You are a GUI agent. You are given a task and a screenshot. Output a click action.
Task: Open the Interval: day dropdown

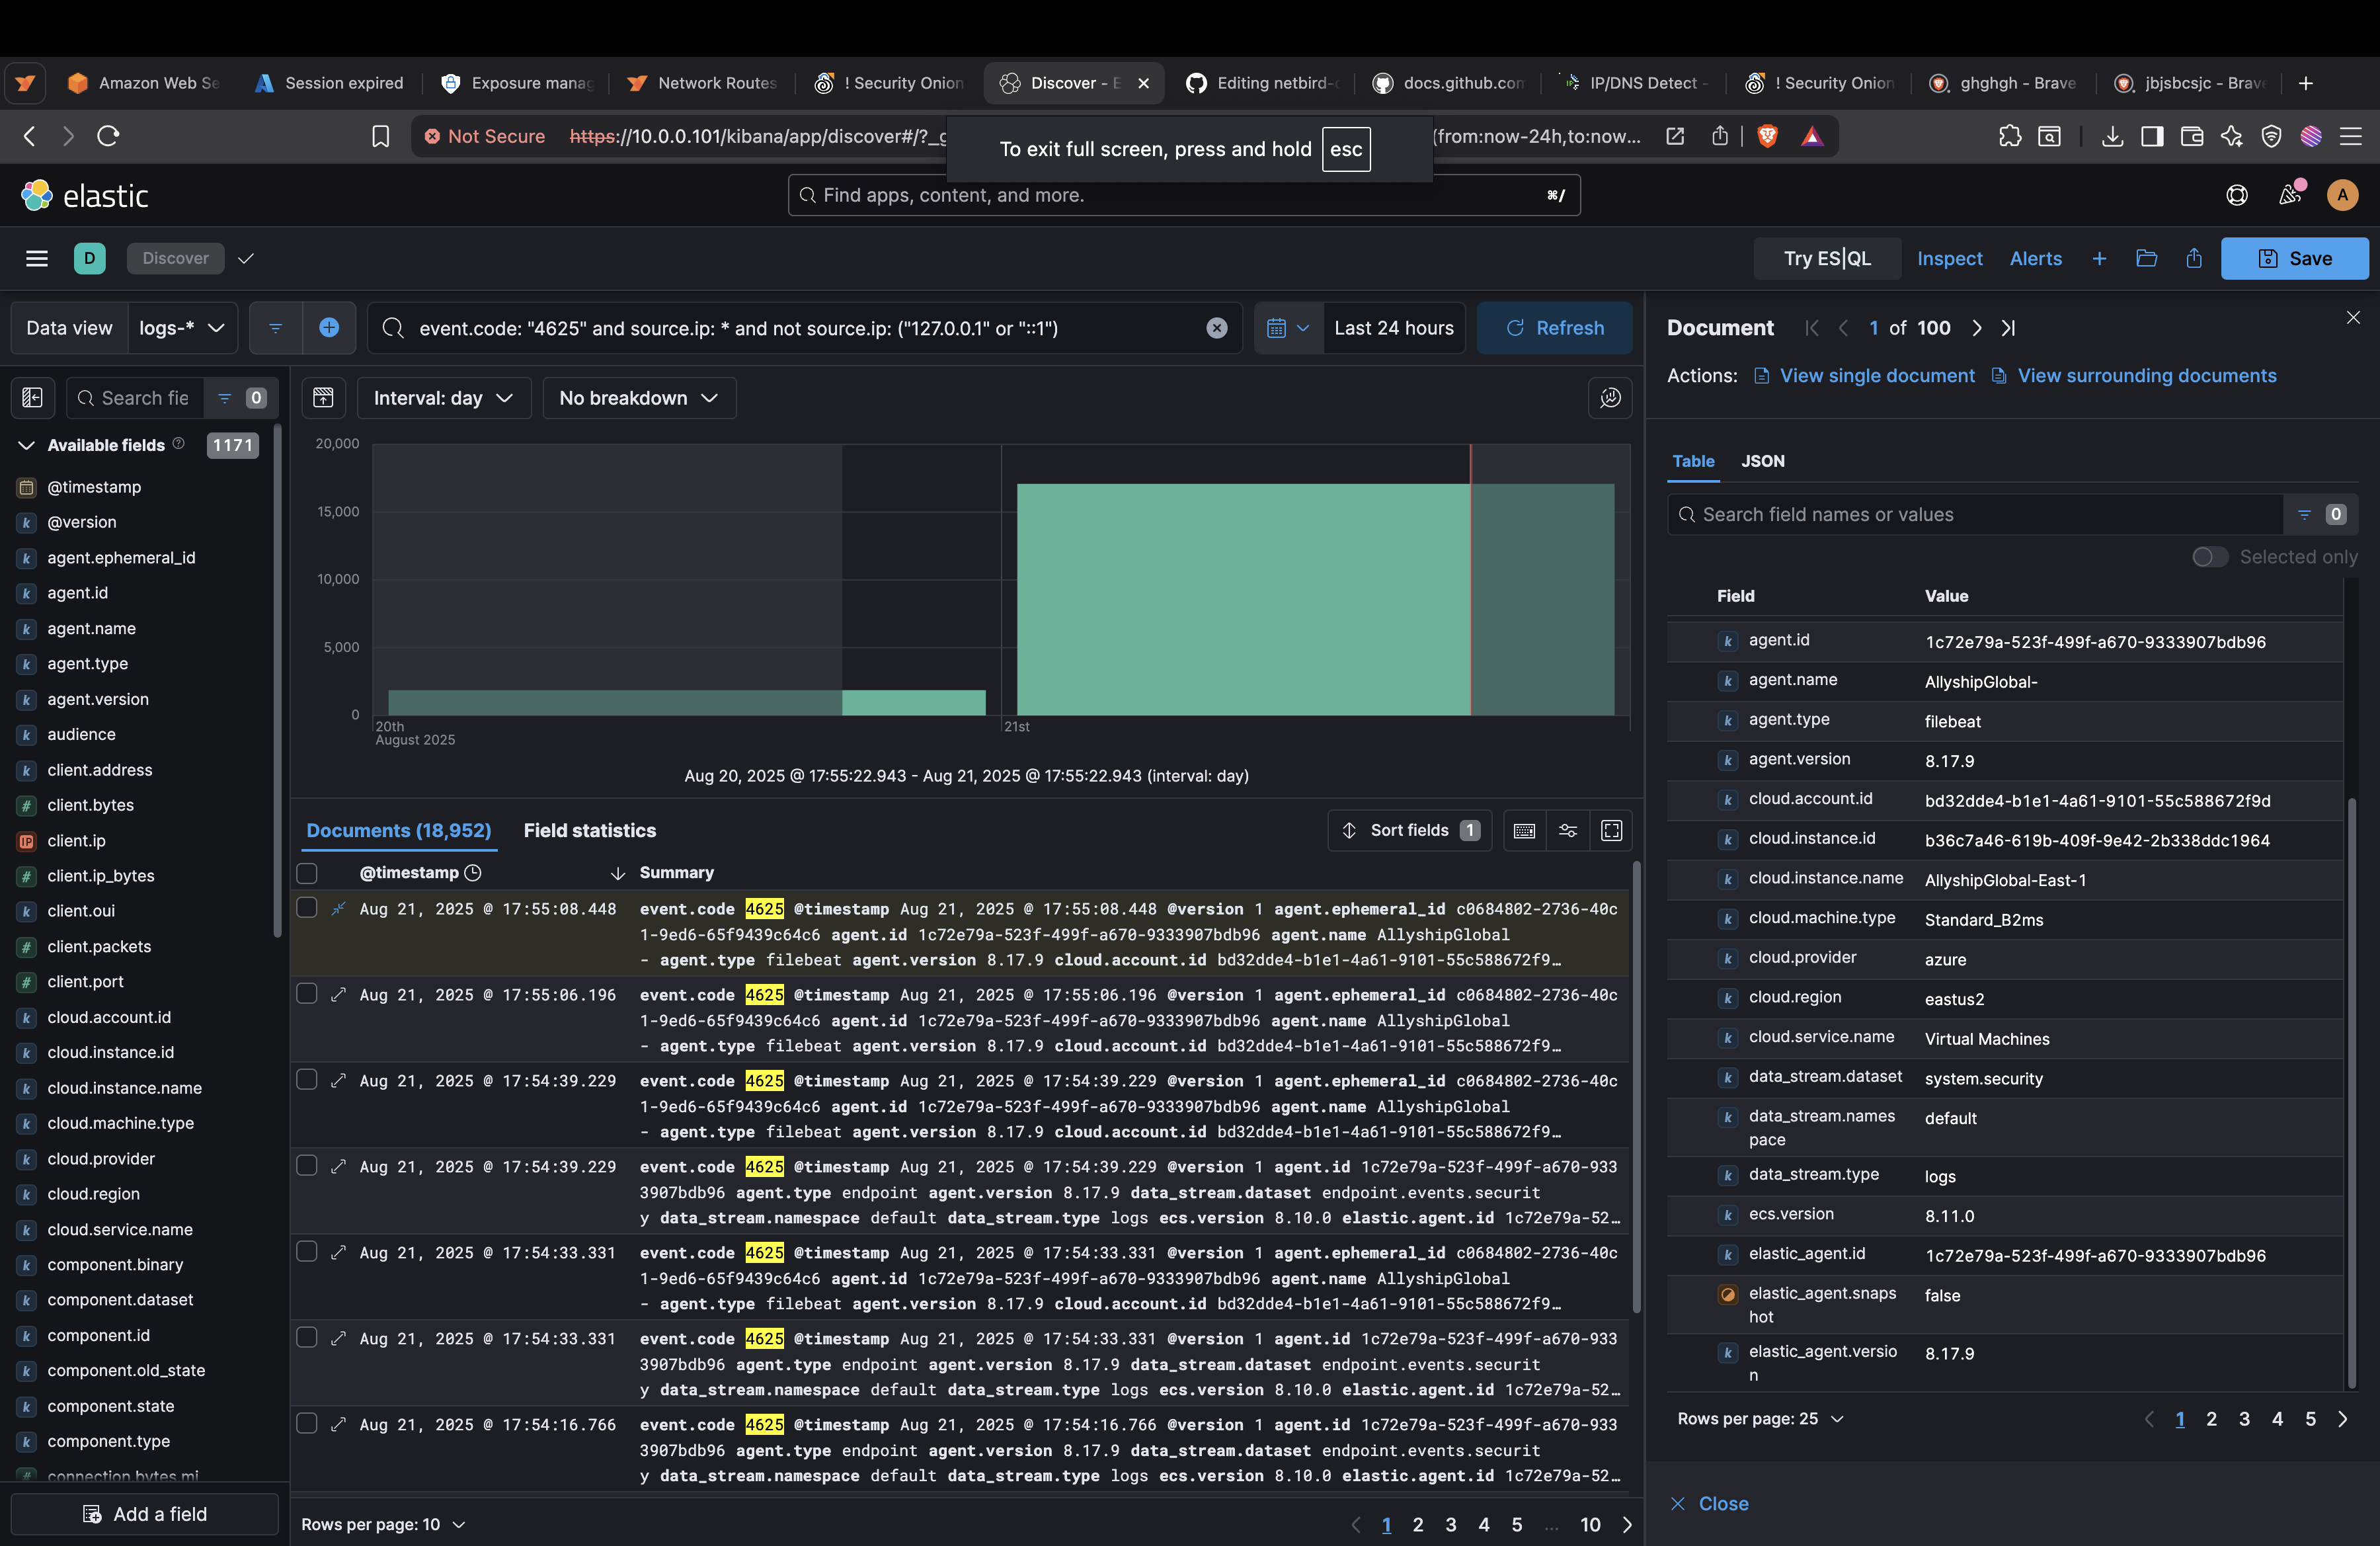443,398
